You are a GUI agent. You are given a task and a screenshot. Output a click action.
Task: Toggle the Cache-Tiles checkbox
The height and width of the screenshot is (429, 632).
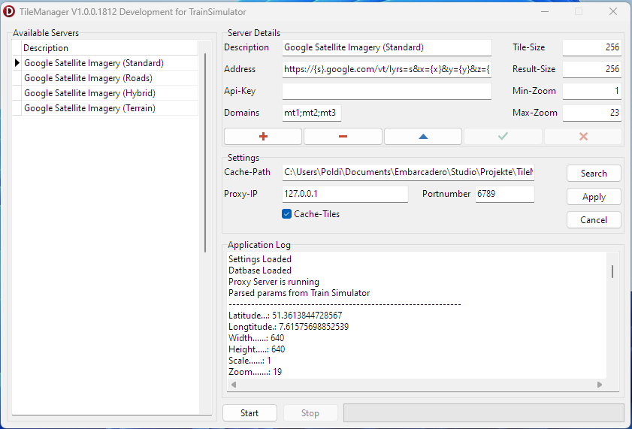[286, 214]
